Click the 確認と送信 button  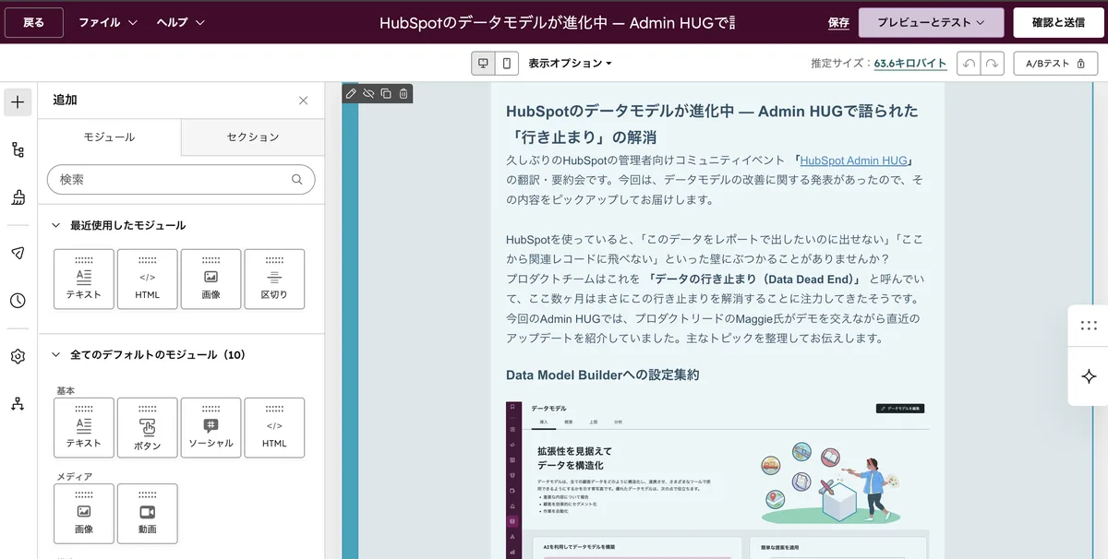click(x=1058, y=21)
